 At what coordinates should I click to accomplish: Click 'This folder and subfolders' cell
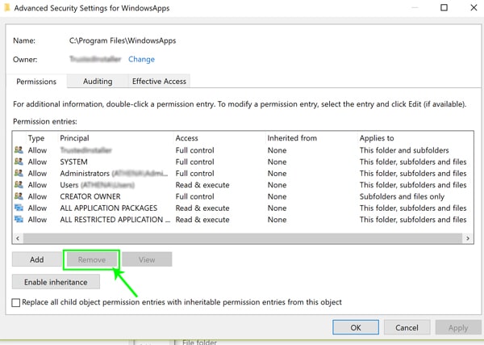pos(404,150)
